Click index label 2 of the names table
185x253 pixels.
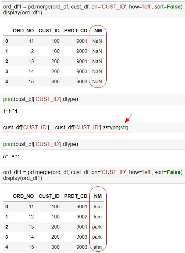tap(7, 227)
